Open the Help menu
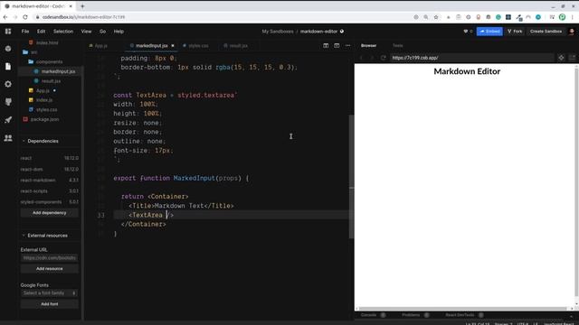The image size is (579, 325). [x=119, y=32]
